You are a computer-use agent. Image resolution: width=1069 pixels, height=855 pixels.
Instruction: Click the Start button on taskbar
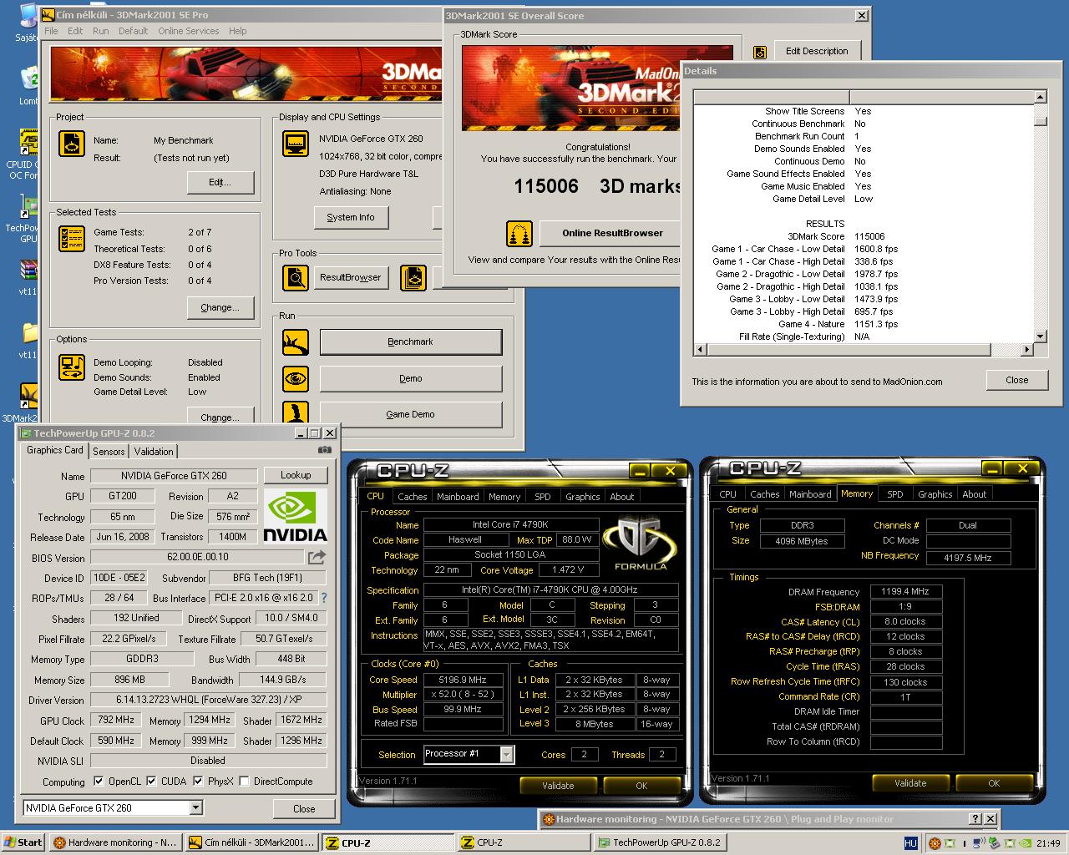click(23, 842)
